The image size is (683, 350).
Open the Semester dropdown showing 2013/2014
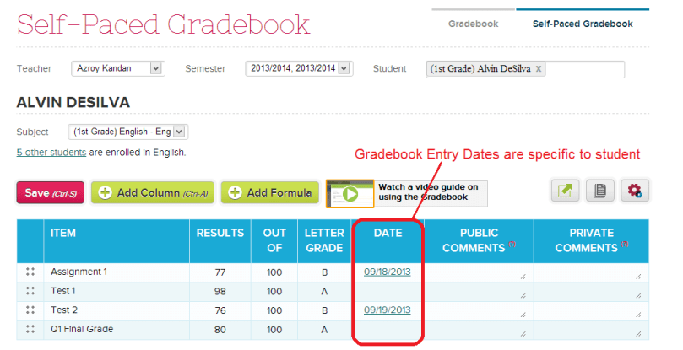299,68
